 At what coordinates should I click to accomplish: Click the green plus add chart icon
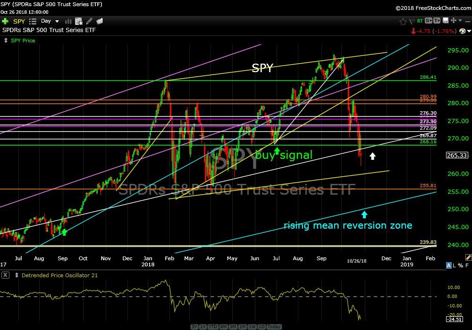coord(5,21)
